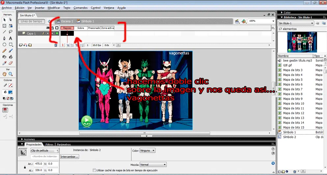Viewport: 327px width, 175px height.
Task: Delete layer with the trash icon
Action: pyautogui.click(x=56, y=45)
